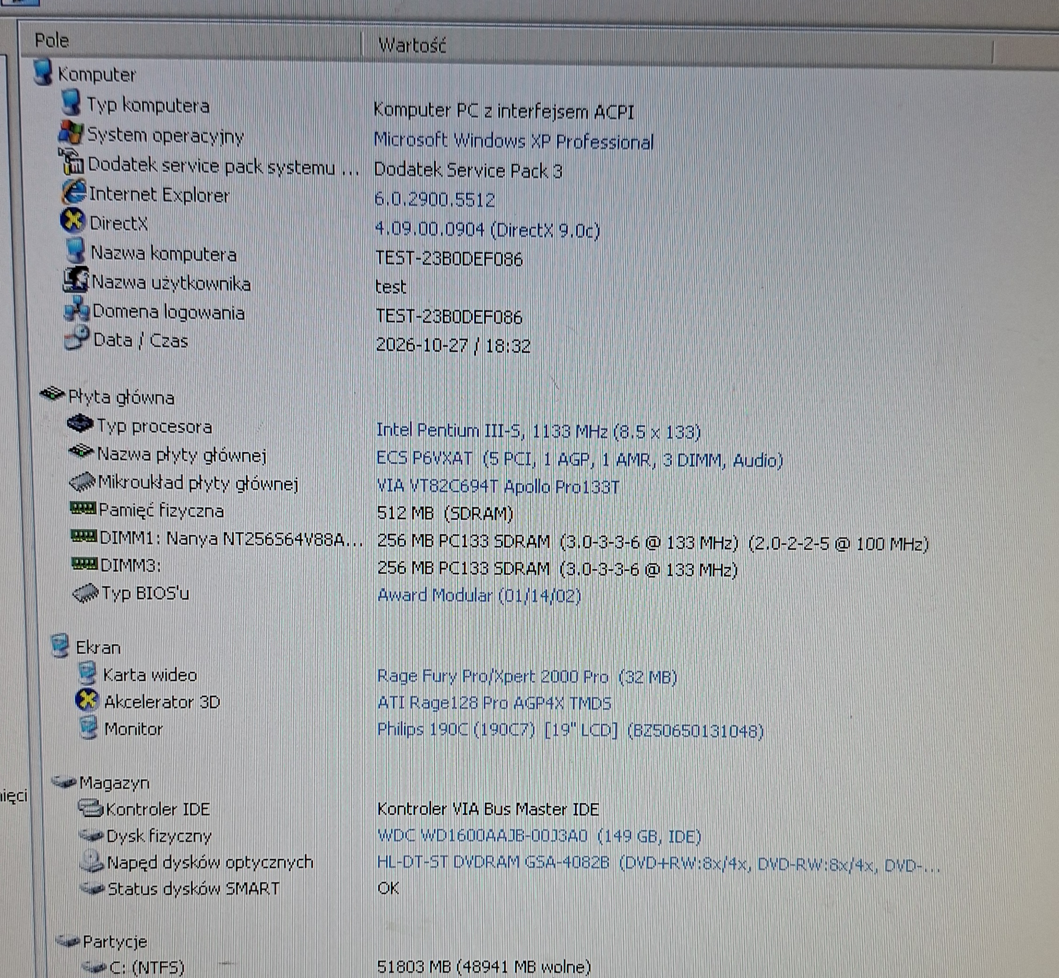Click the DirectX icon
This screenshot has width=1059, height=978.
click(x=72, y=221)
